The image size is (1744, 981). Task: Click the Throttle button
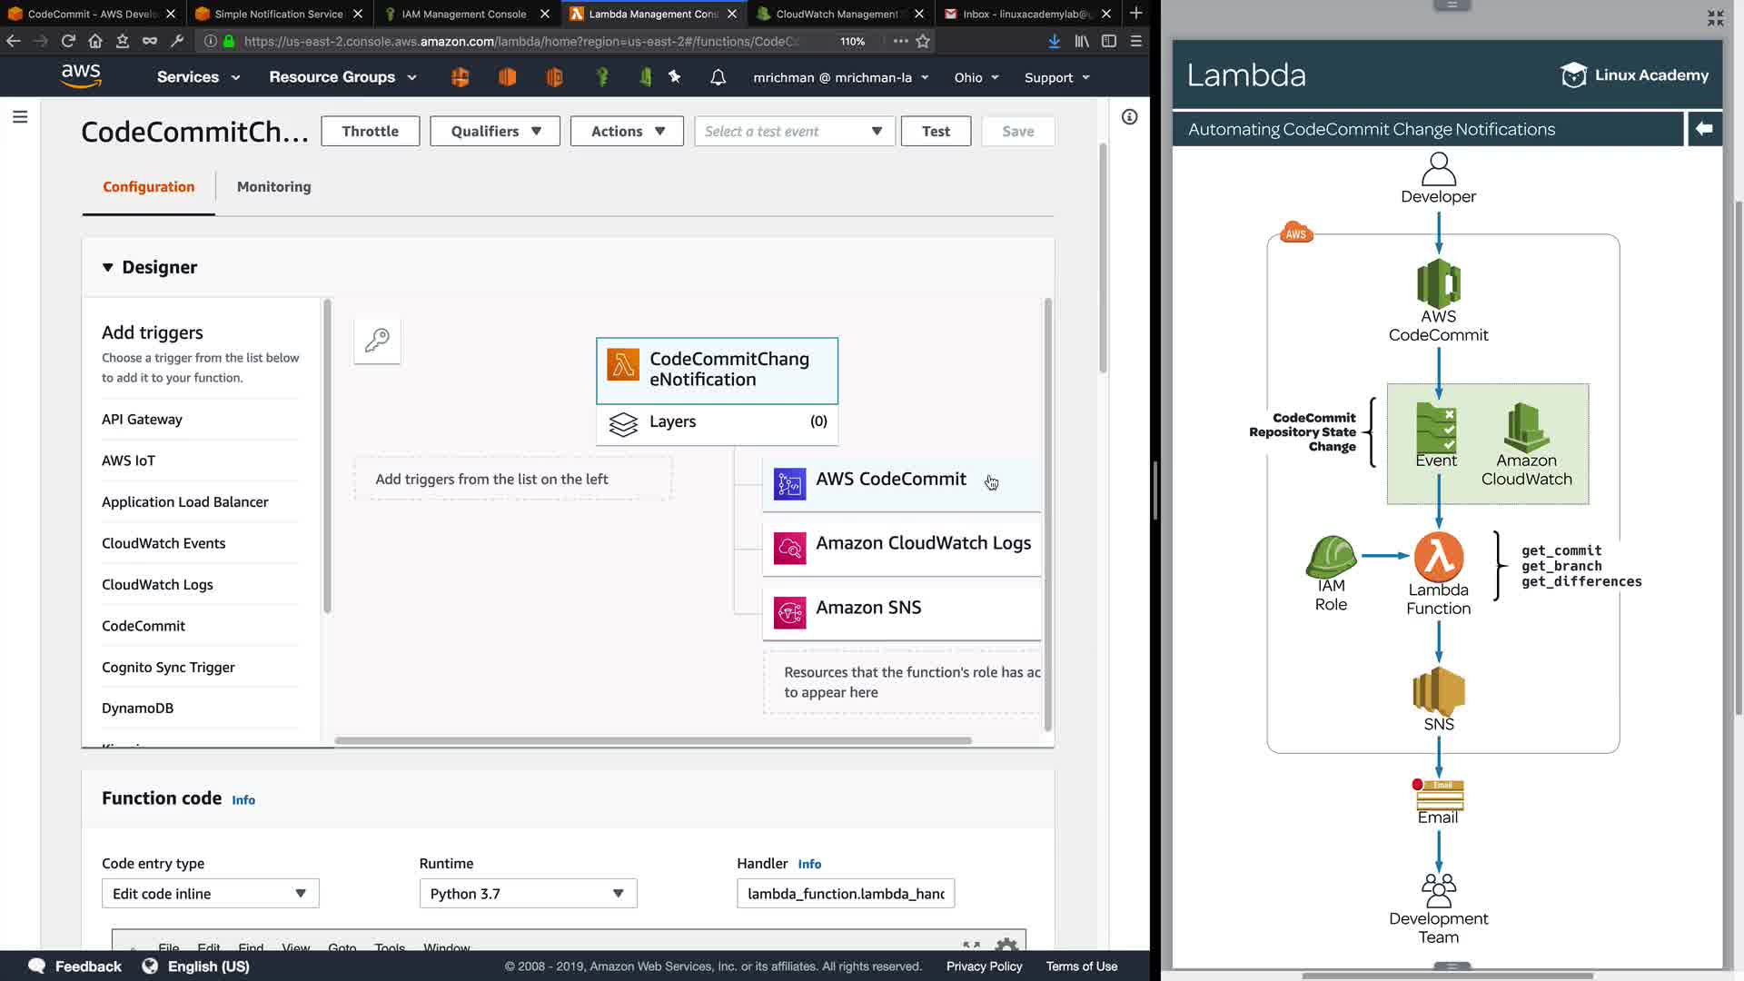(x=370, y=132)
